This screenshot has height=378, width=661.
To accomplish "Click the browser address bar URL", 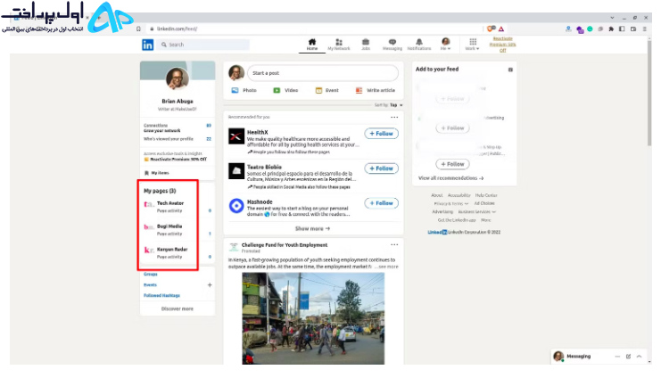I will coord(177,29).
